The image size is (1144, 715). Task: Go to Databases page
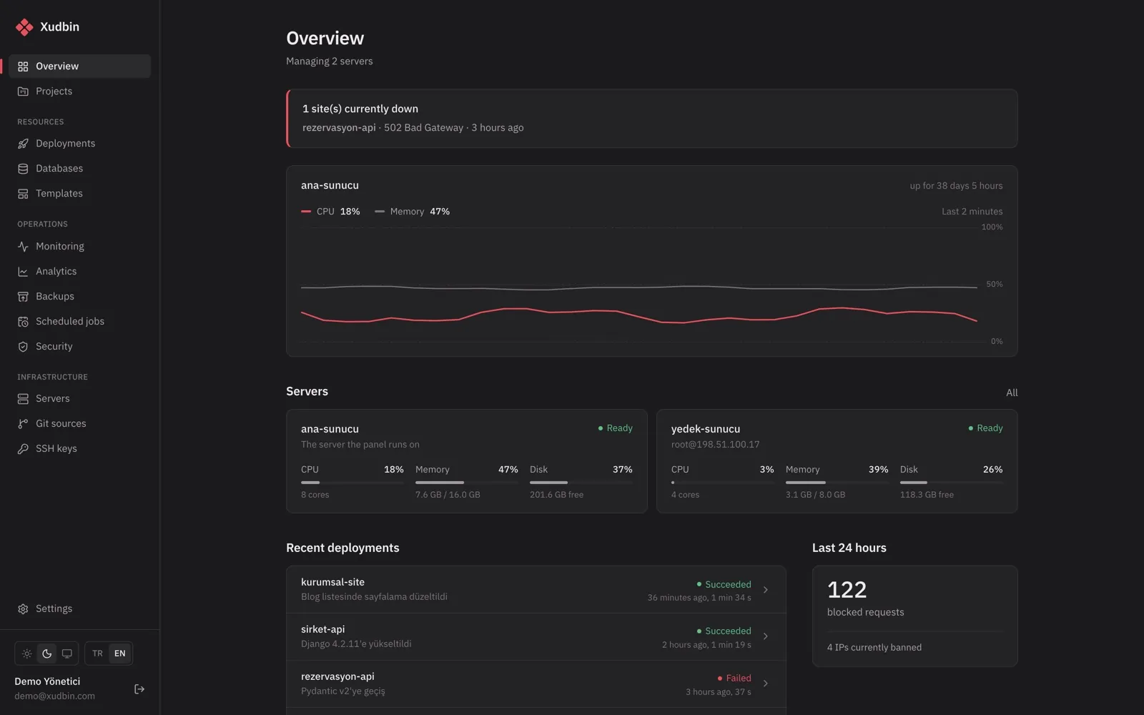click(80, 169)
